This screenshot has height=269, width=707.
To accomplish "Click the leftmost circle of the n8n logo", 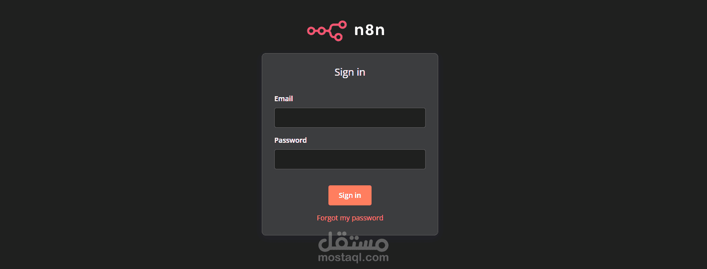I will [x=311, y=31].
